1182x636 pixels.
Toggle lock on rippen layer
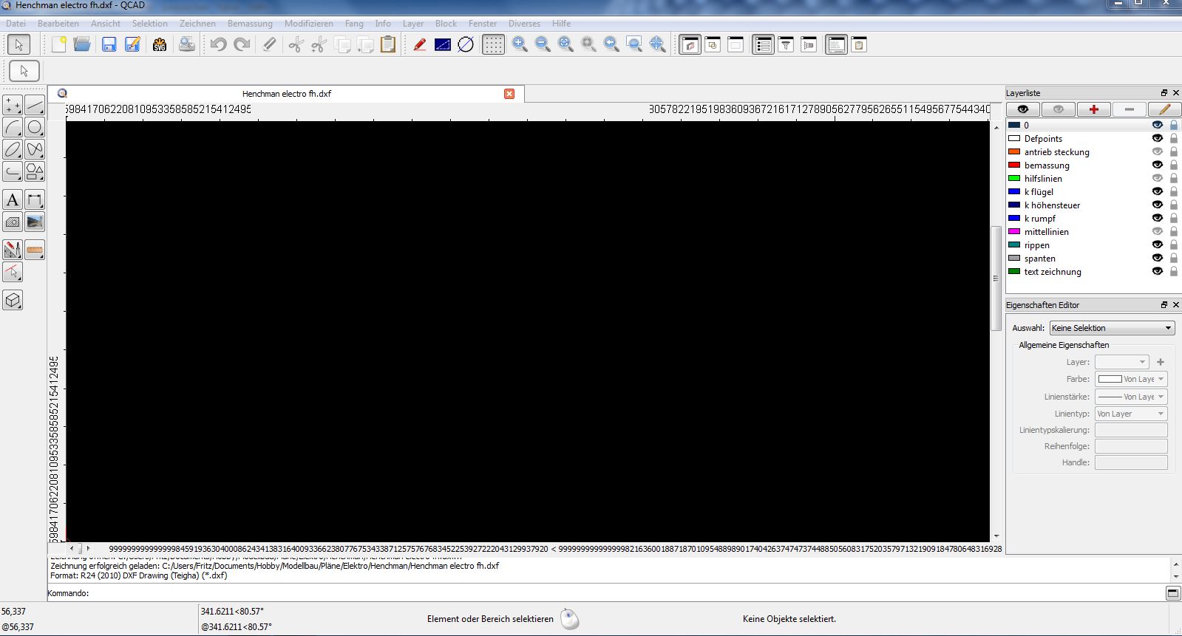click(x=1173, y=245)
